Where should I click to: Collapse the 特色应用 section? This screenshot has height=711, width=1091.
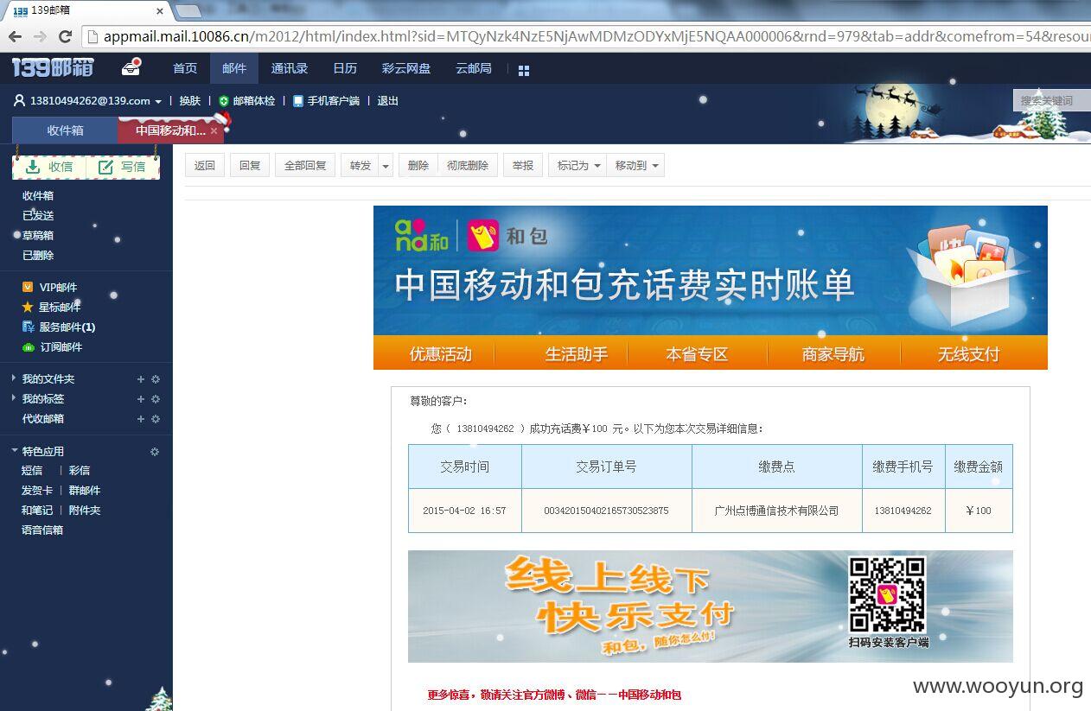click(x=14, y=451)
